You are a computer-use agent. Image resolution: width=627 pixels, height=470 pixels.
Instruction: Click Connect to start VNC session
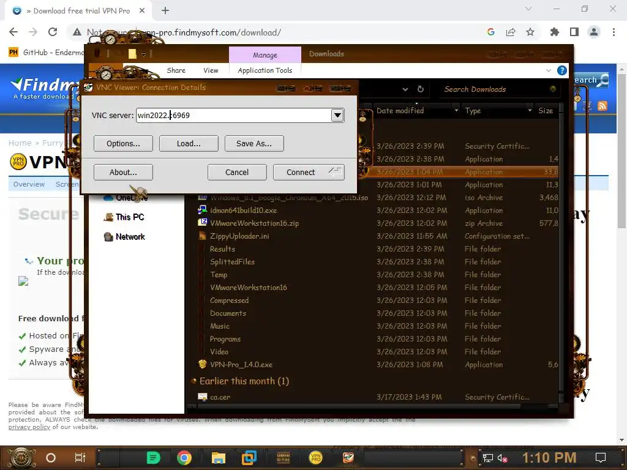pos(309,172)
